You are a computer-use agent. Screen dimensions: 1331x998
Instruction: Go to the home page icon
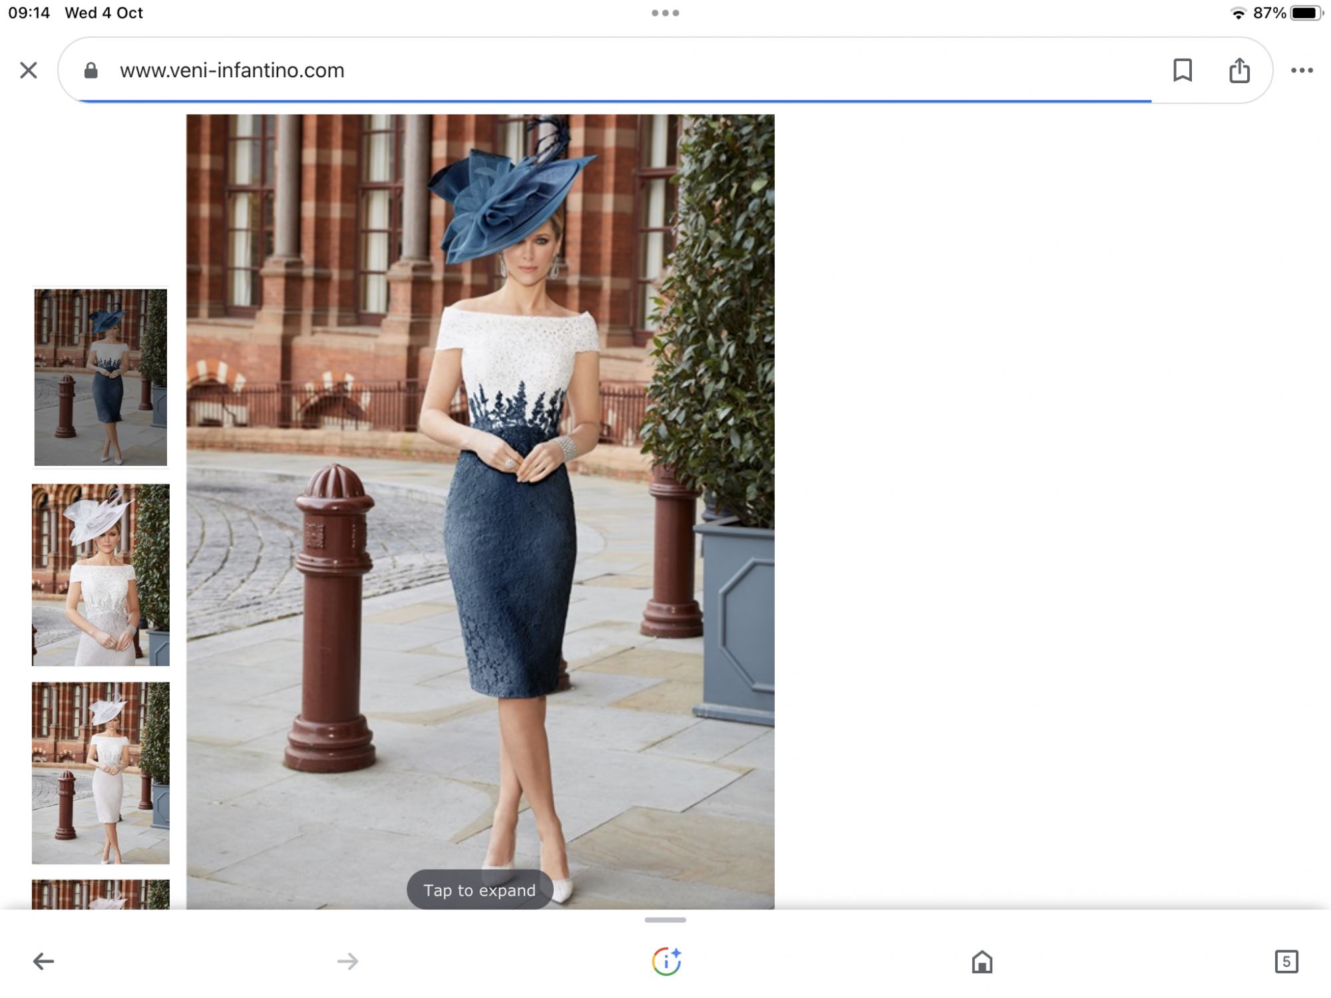(982, 961)
